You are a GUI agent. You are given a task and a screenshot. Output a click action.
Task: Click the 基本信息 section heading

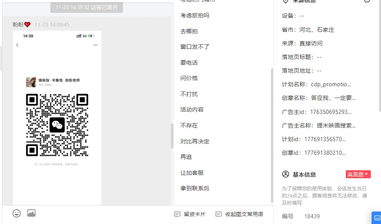pos(304,174)
